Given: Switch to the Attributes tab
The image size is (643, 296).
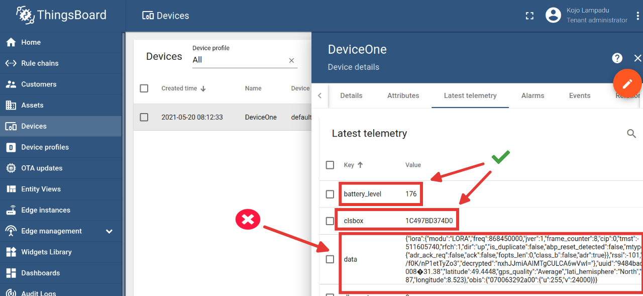Looking at the screenshot, I should click(403, 95).
